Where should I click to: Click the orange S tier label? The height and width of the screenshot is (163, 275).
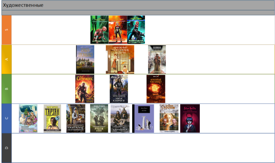click(x=7, y=30)
